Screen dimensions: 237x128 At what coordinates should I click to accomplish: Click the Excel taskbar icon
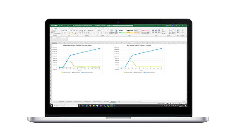tap(111, 106)
